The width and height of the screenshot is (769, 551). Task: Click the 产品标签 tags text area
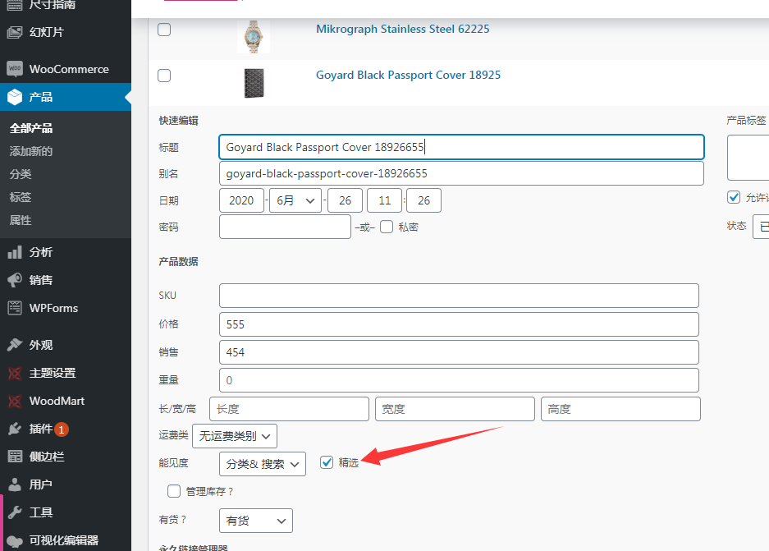coord(748,158)
